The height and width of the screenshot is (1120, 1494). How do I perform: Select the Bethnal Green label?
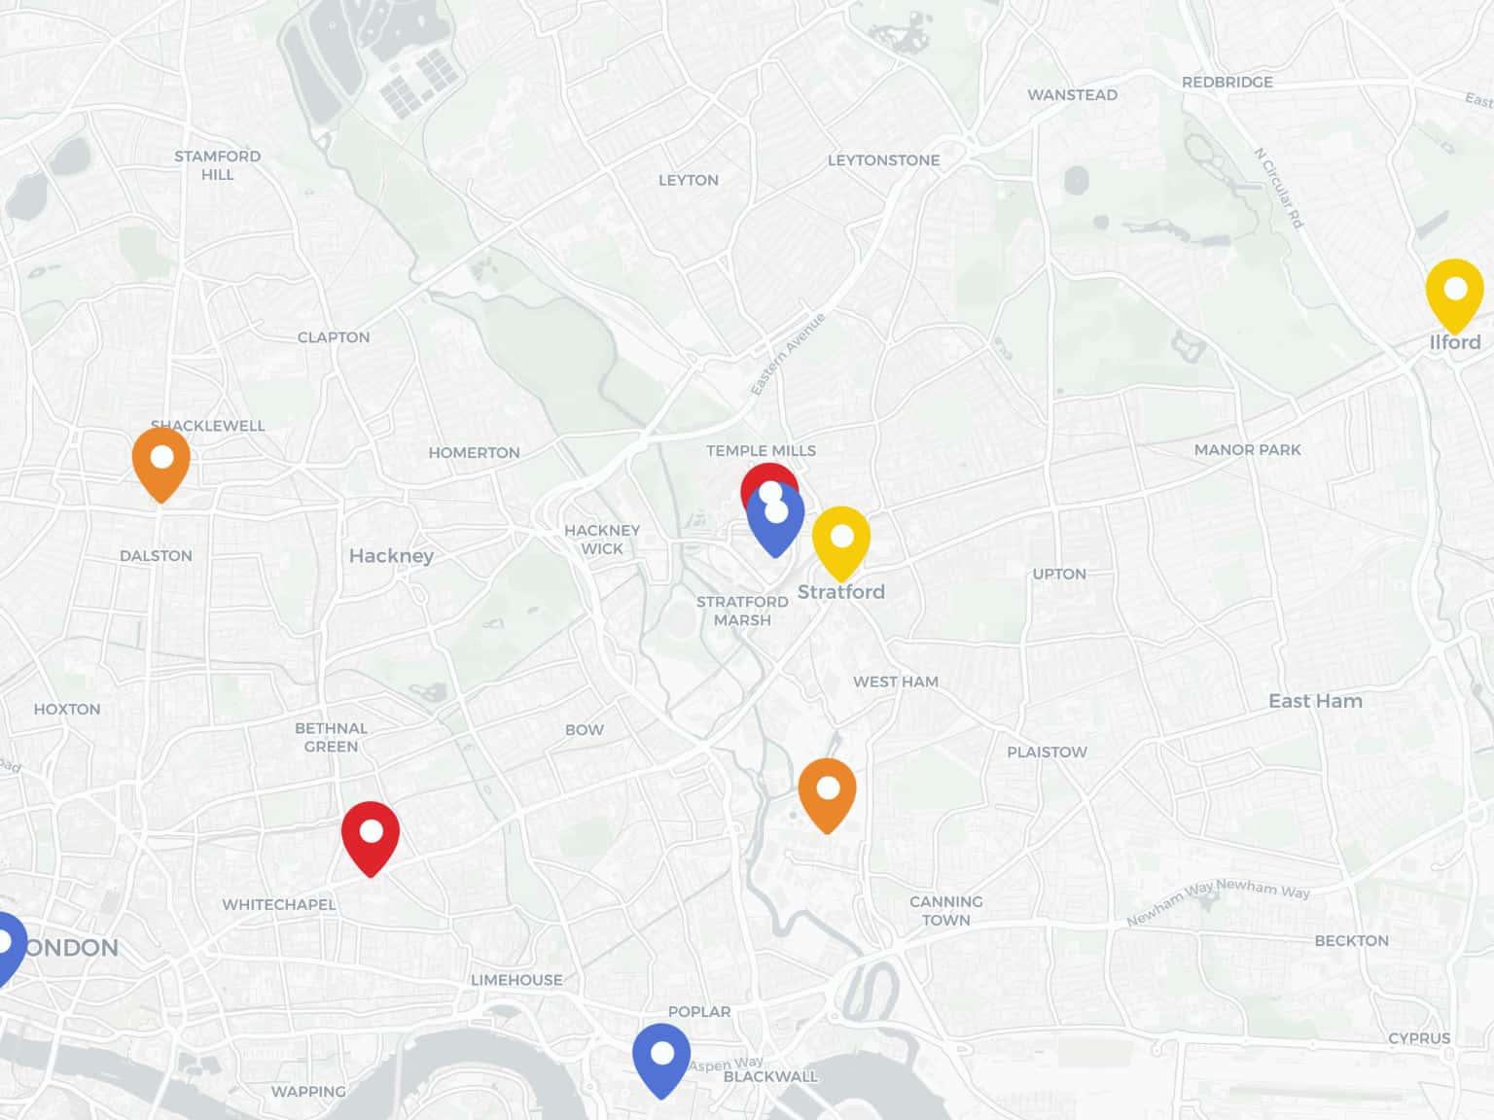(x=332, y=737)
